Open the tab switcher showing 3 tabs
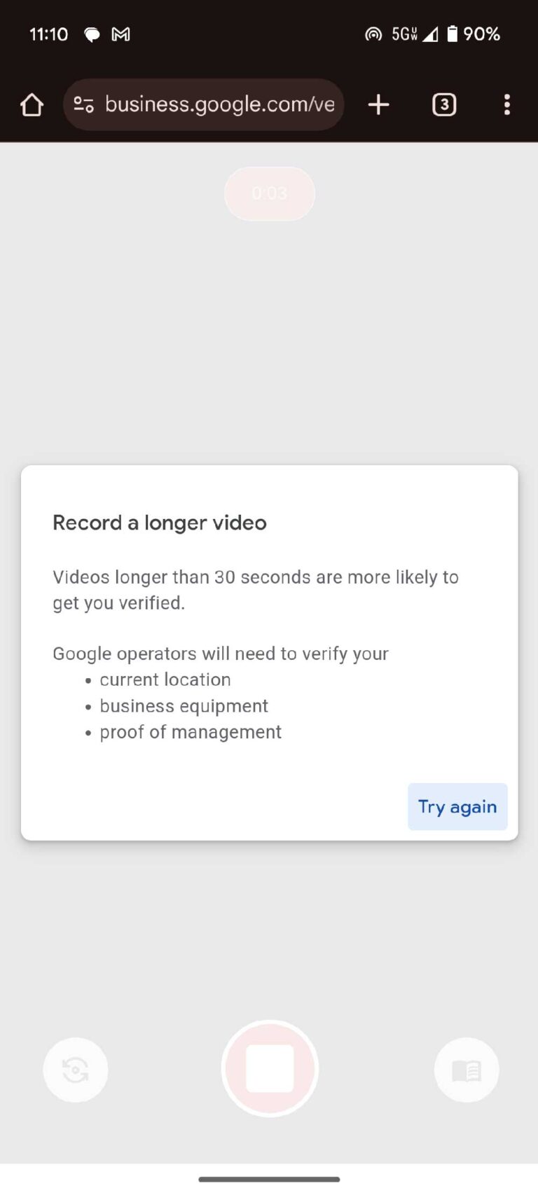 (x=443, y=104)
